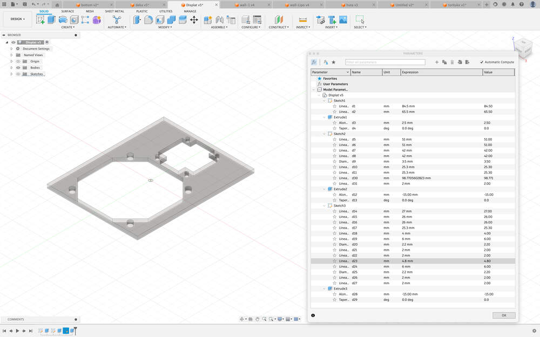Click the add user parameter plus icon

437,62
